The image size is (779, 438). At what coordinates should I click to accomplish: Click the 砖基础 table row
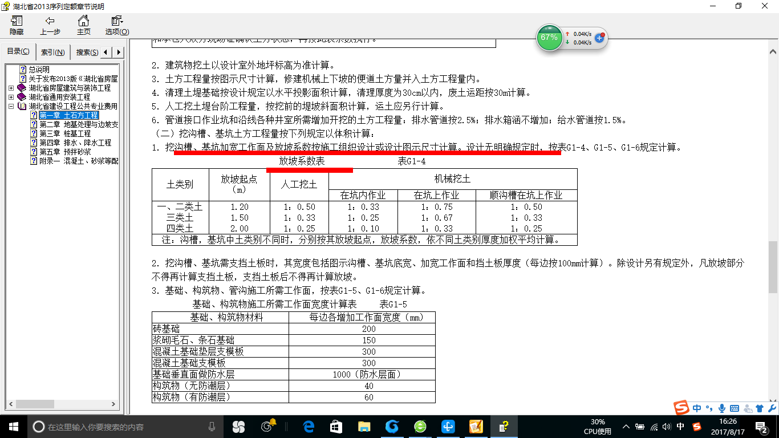[x=294, y=329]
